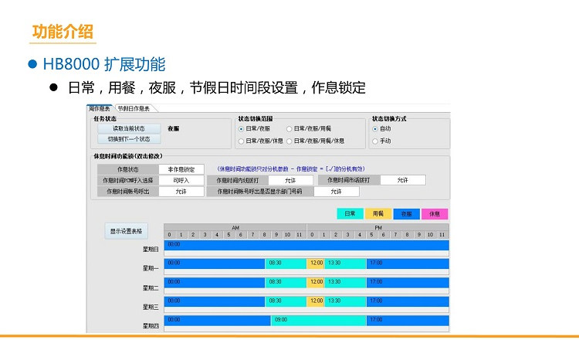Pick the cyan 日常 legend swatch
The image size is (579, 357).
click(350, 213)
